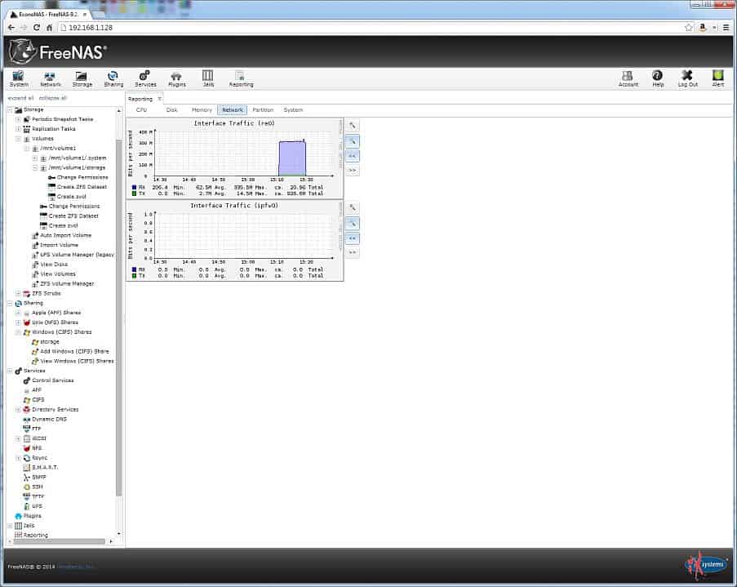Screen dimensions: 737x587
Task: Collapse the Volumes tree node
Action: click(x=18, y=139)
